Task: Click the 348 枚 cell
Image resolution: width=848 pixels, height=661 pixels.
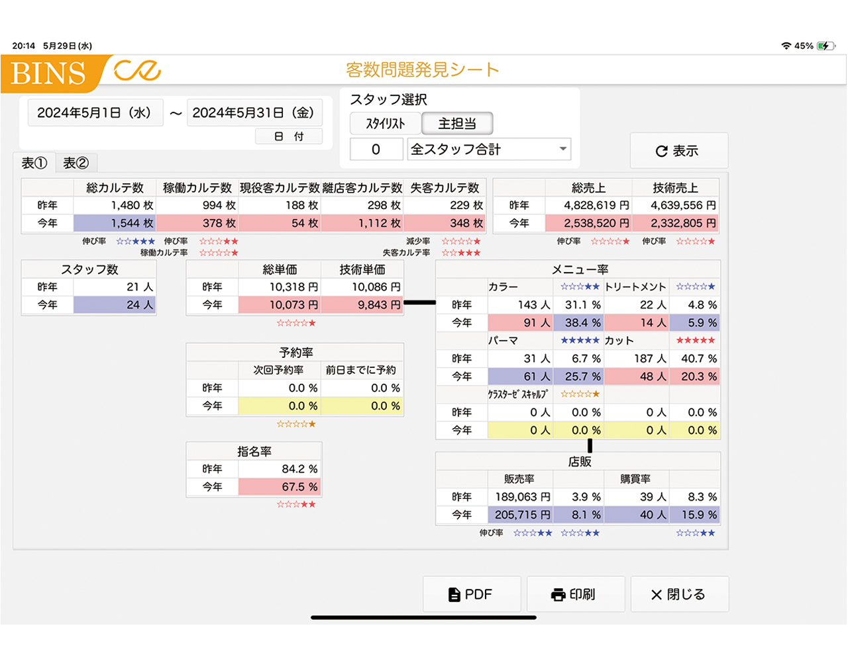Action: (445, 224)
